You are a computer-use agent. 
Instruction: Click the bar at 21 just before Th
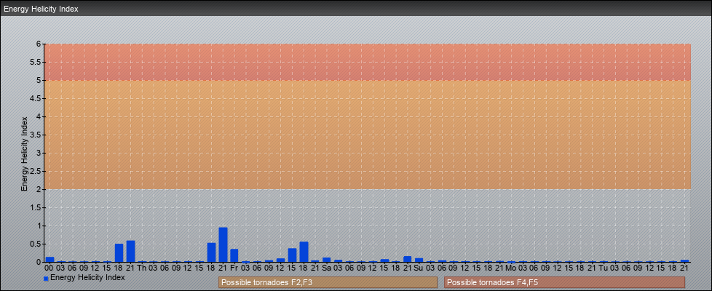(130, 252)
